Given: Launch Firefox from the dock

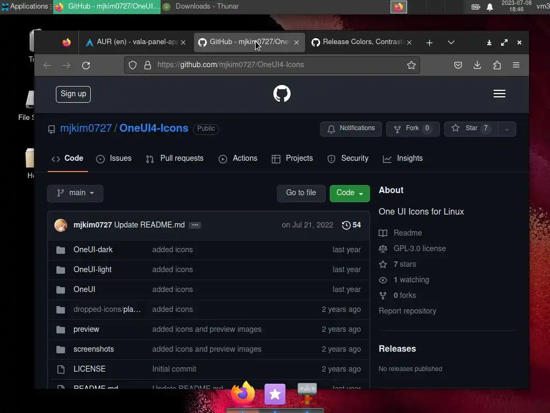Looking at the screenshot, I should 243,393.
